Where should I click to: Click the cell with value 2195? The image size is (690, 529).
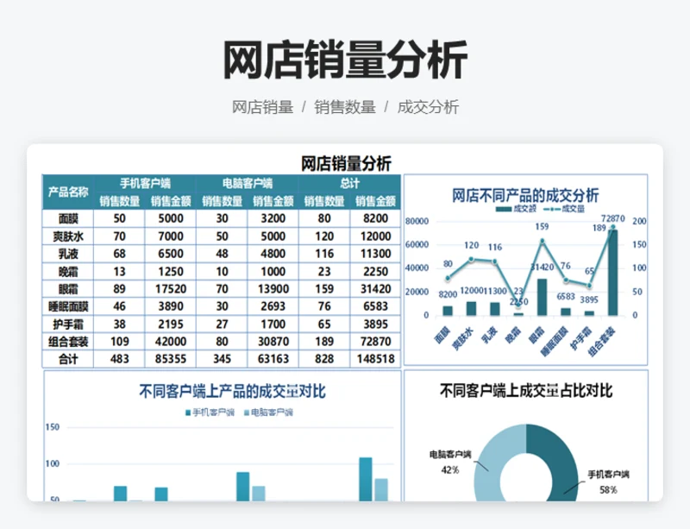coord(171,324)
